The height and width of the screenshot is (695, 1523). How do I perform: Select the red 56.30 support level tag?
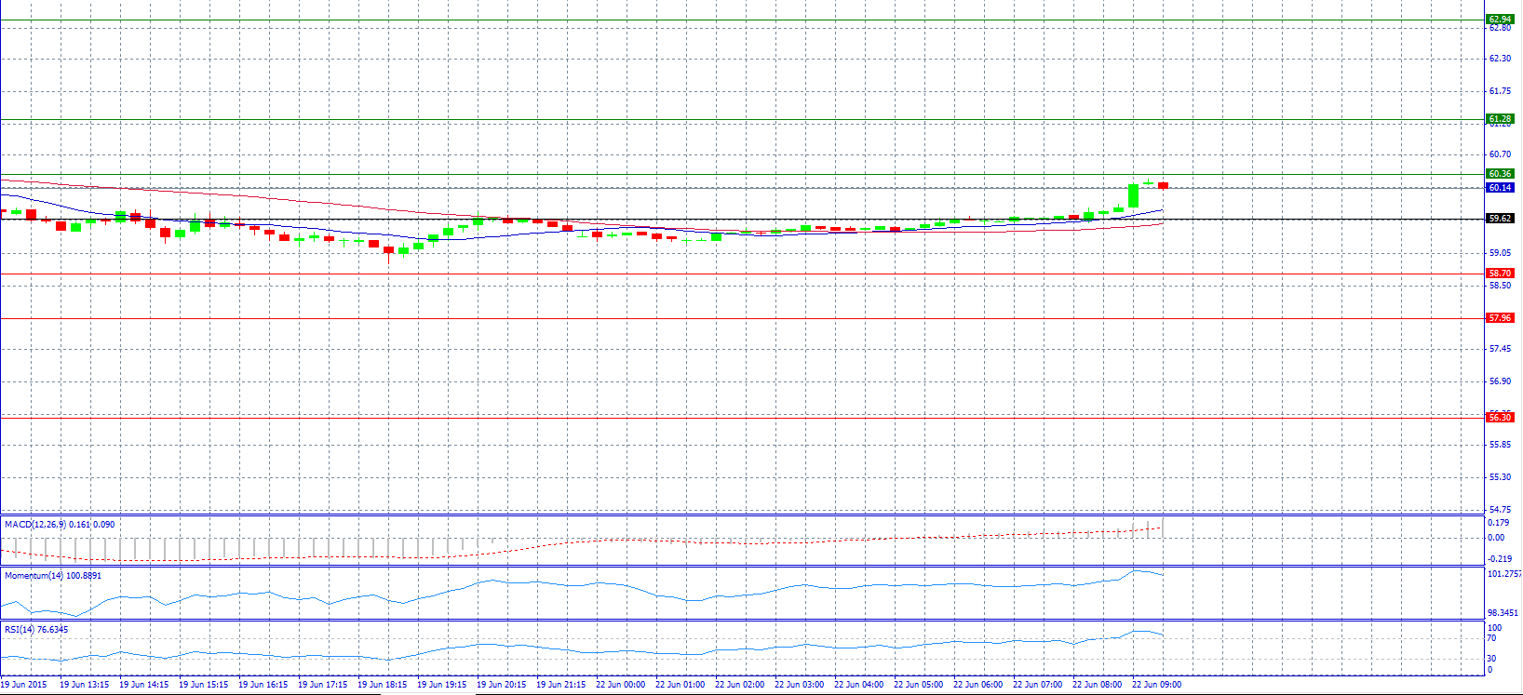pyautogui.click(x=1500, y=418)
